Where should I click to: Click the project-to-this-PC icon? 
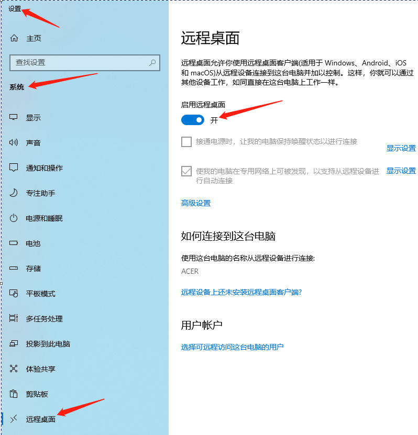[13, 344]
